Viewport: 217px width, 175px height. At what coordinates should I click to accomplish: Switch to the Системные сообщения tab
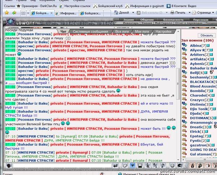click(x=90, y=31)
